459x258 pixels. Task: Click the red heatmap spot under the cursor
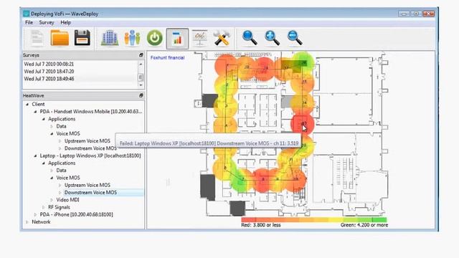(303, 124)
